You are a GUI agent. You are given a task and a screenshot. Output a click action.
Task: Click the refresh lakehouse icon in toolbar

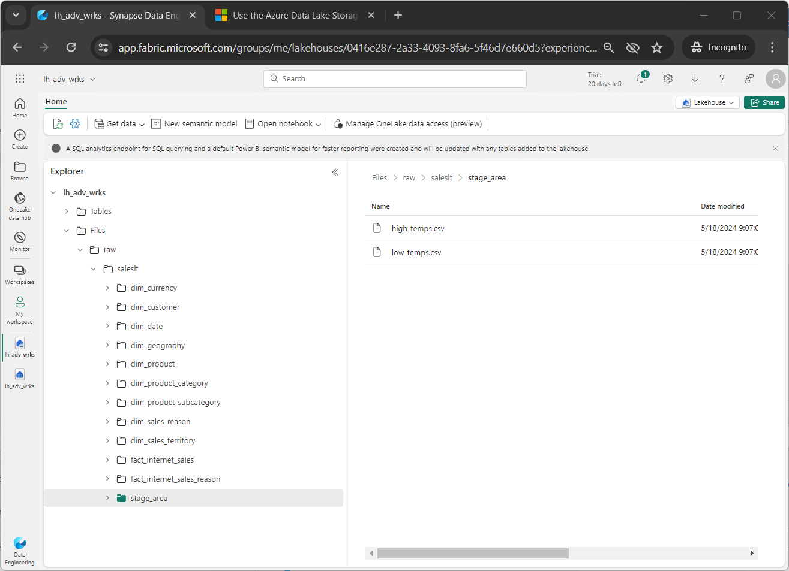point(58,123)
